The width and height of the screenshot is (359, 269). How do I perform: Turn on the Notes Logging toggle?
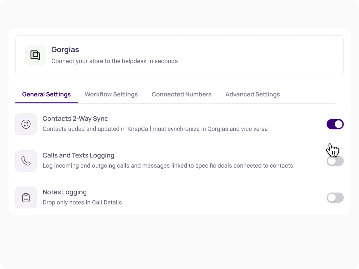[335, 198]
